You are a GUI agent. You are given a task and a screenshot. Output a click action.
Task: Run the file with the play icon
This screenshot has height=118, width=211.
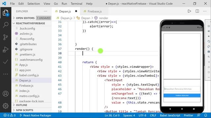(189, 11)
